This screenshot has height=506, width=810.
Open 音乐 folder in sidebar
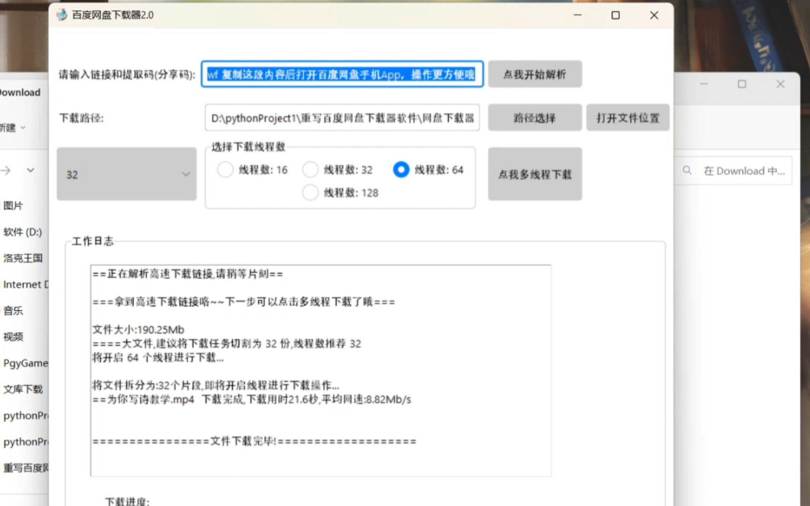coord(13,311)
